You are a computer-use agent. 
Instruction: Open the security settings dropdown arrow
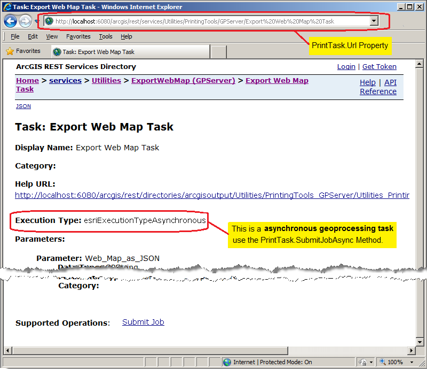pos(371,362)
